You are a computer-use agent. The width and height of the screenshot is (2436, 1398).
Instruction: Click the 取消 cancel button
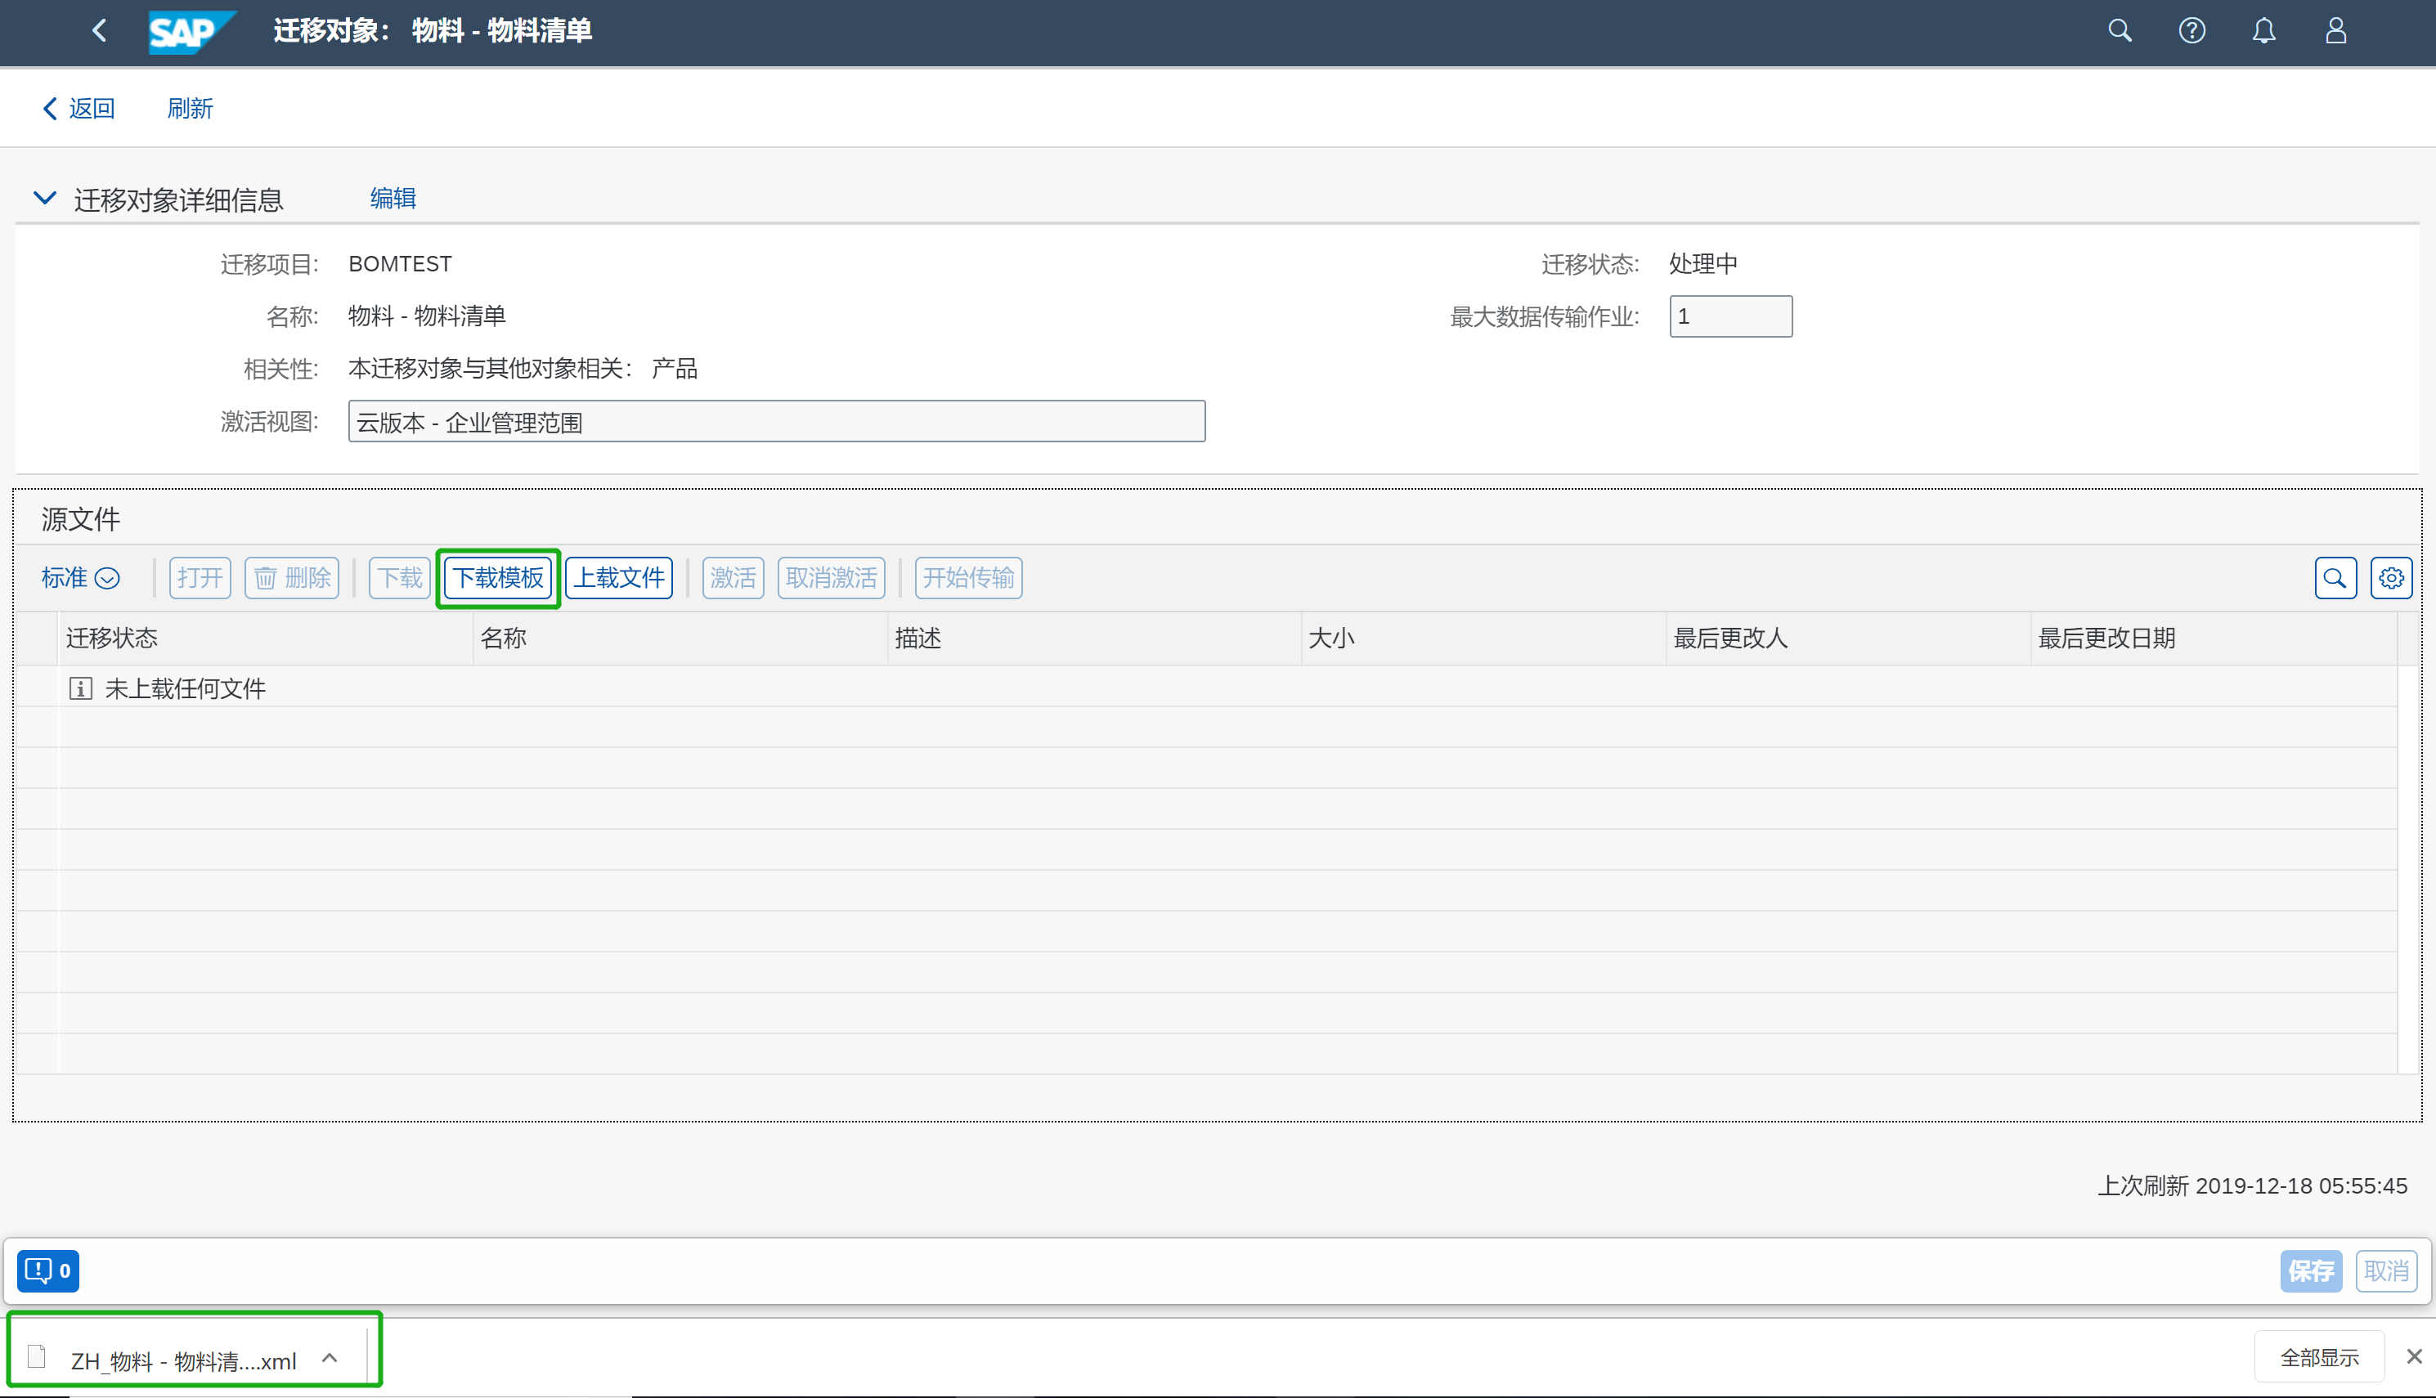pos(2386,1270)
